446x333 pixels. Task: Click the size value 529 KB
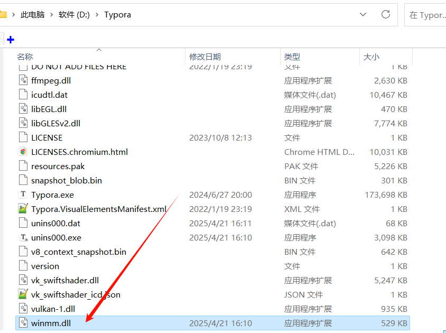click(x=394, y=323)
